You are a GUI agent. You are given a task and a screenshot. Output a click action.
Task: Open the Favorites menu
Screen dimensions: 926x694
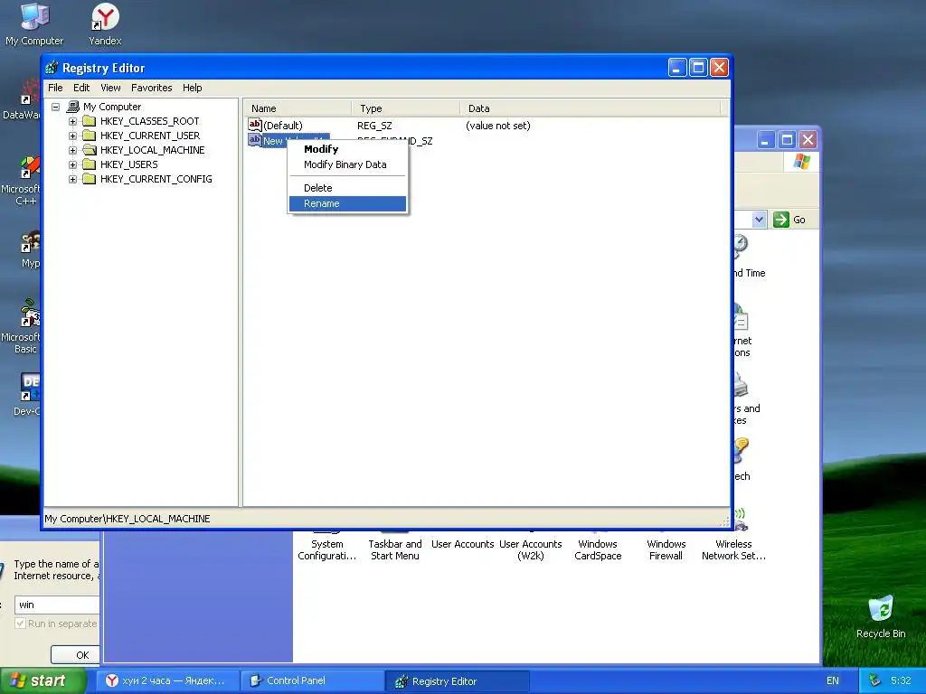click(152, 88)
